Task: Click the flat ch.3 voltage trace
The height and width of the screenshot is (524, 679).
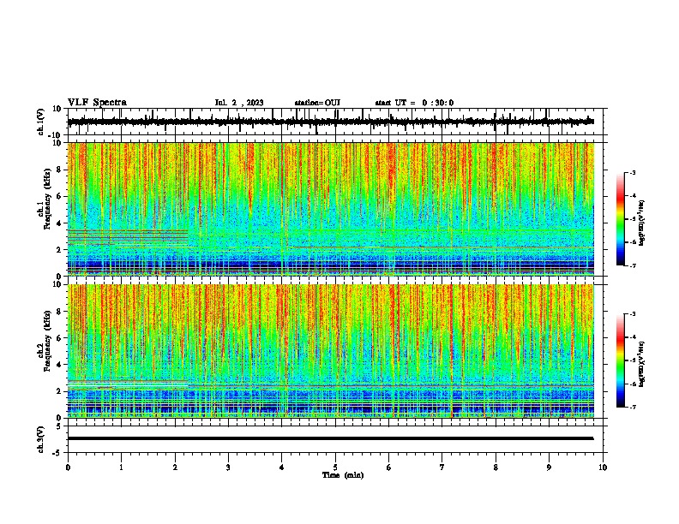Action: click(331, 438)
